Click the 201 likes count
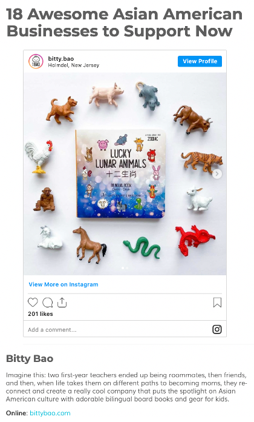 click(x=41, y=314)
